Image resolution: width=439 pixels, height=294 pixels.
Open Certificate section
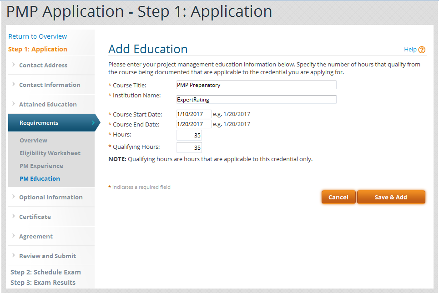click(35, 217)
